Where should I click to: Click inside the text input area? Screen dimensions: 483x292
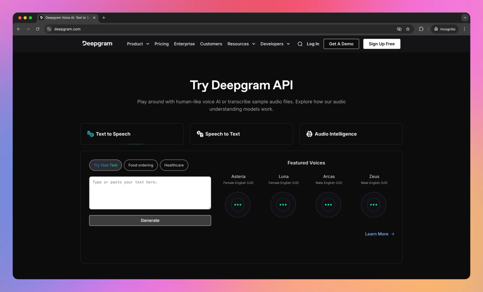tap(150, 193)
